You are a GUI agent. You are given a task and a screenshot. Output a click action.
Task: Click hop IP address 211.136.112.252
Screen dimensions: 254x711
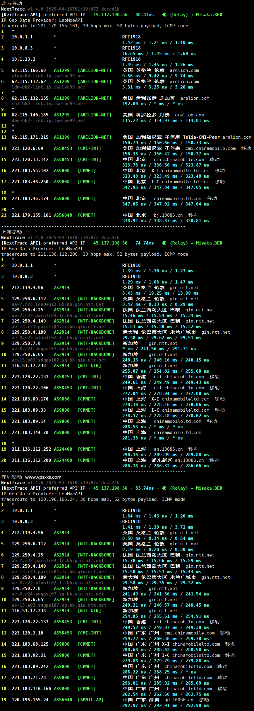[31, 449]
